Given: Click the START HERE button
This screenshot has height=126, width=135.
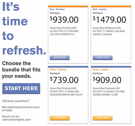Looking at the screenshot, I should point(21,89).
